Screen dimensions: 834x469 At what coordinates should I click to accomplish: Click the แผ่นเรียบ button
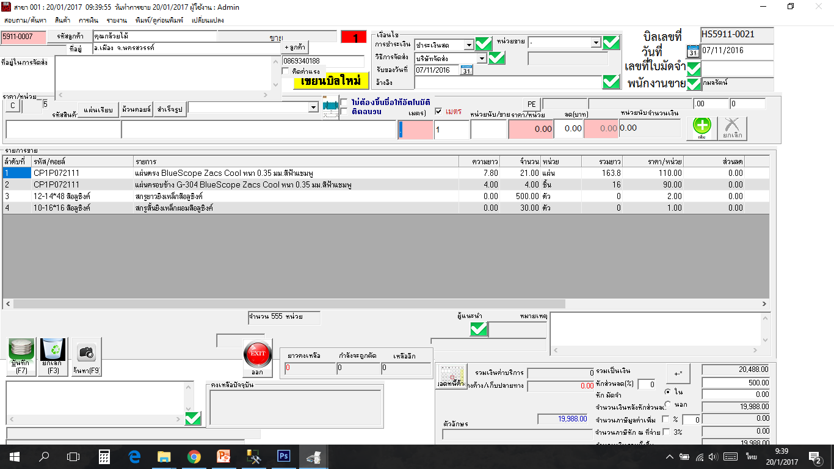point(100,108)
